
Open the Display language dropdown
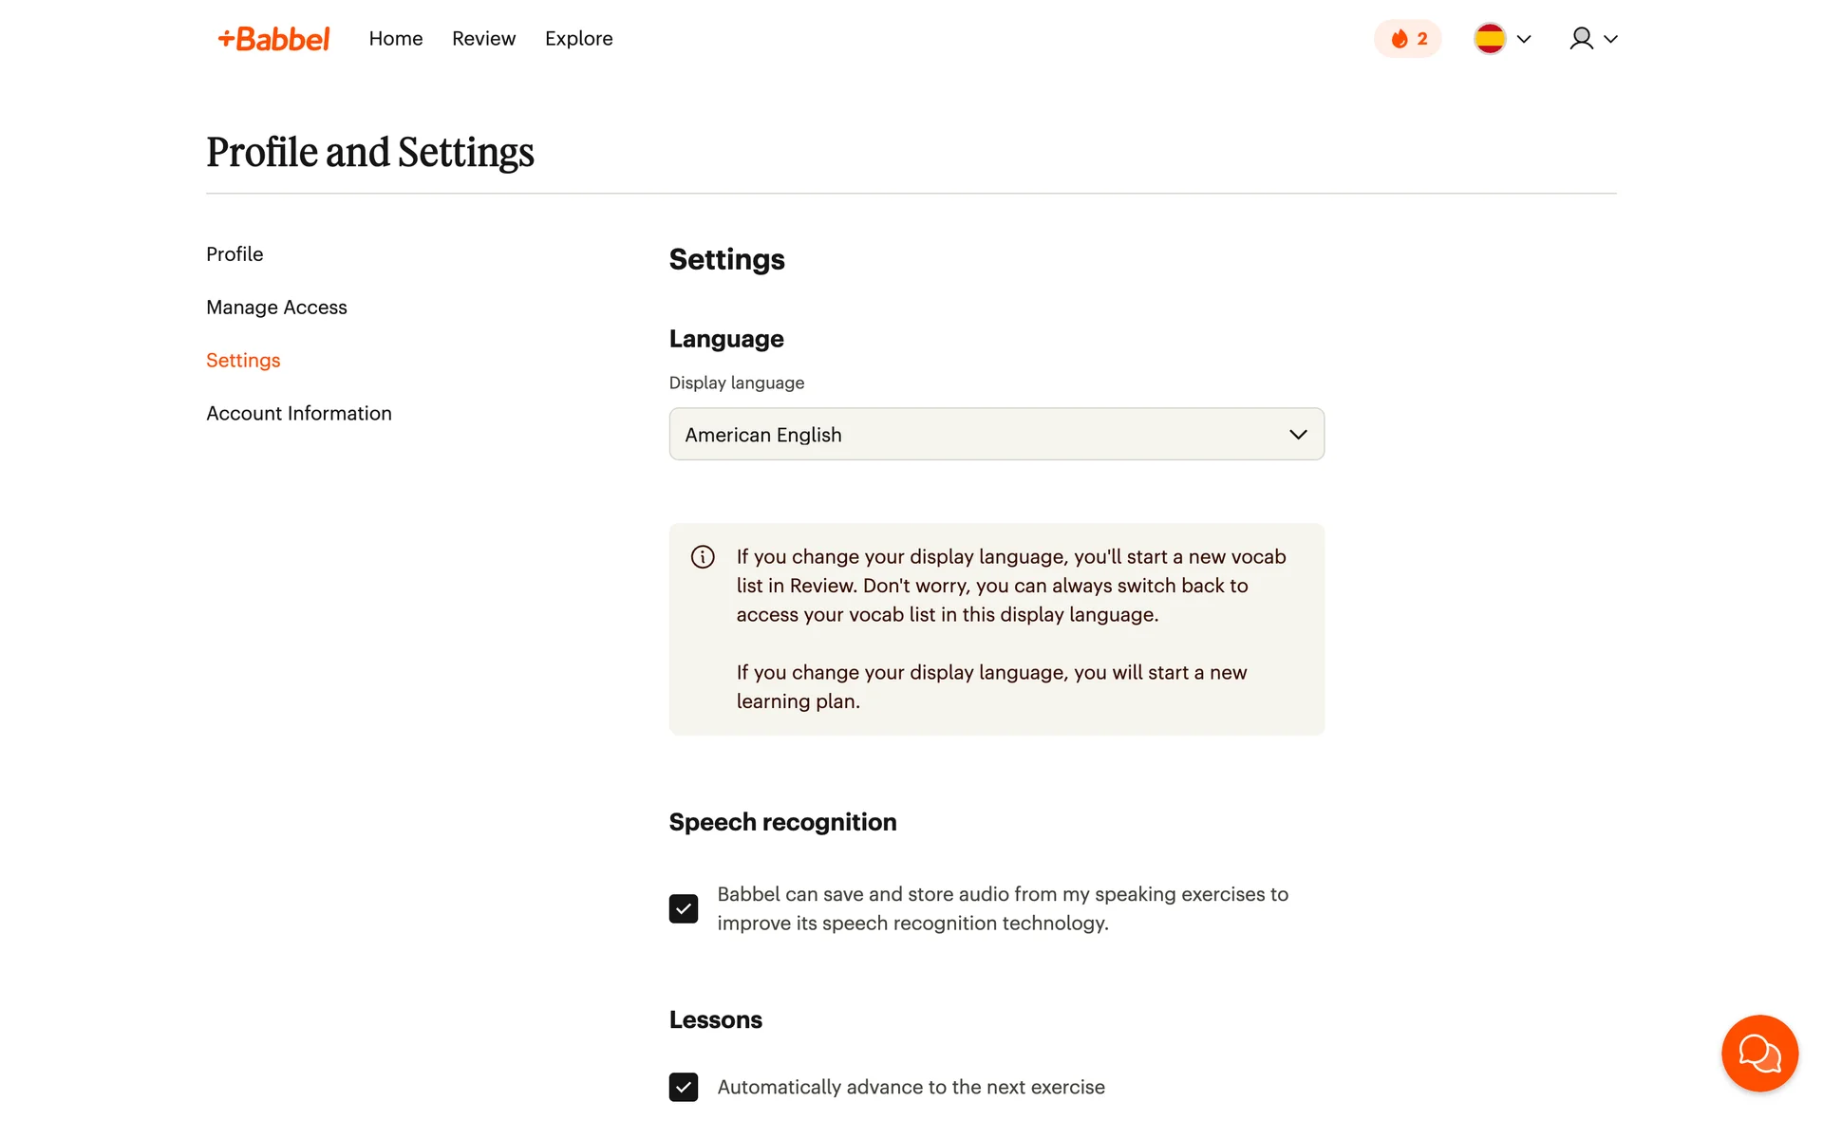995,435
